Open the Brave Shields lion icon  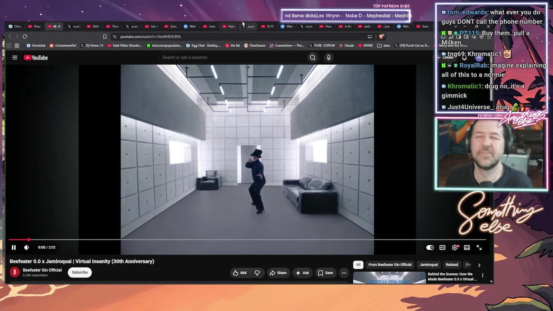click(x=381, y=37)
